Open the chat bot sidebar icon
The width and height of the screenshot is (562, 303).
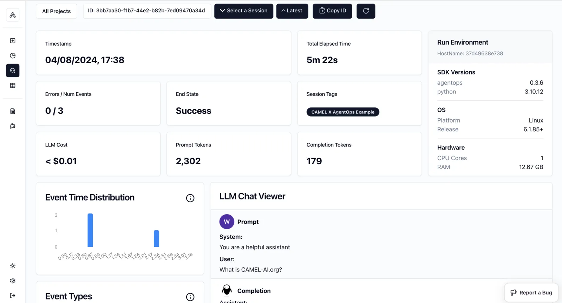click(x=13, y=126)
